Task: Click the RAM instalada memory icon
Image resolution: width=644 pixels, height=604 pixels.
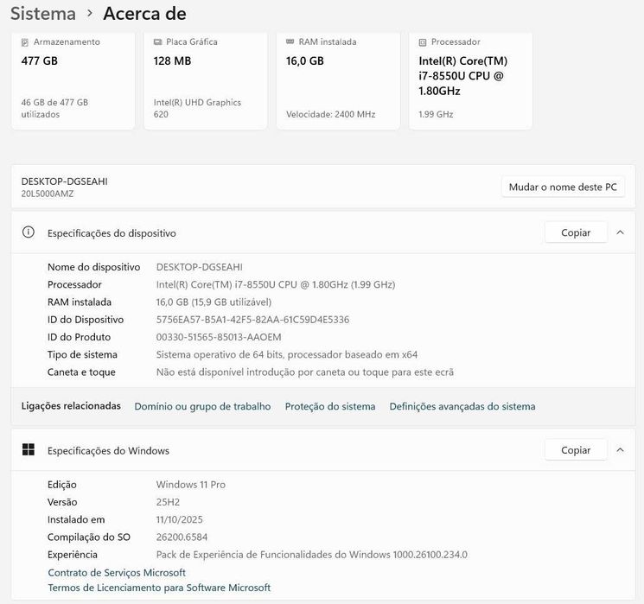Action: (290, 41)
